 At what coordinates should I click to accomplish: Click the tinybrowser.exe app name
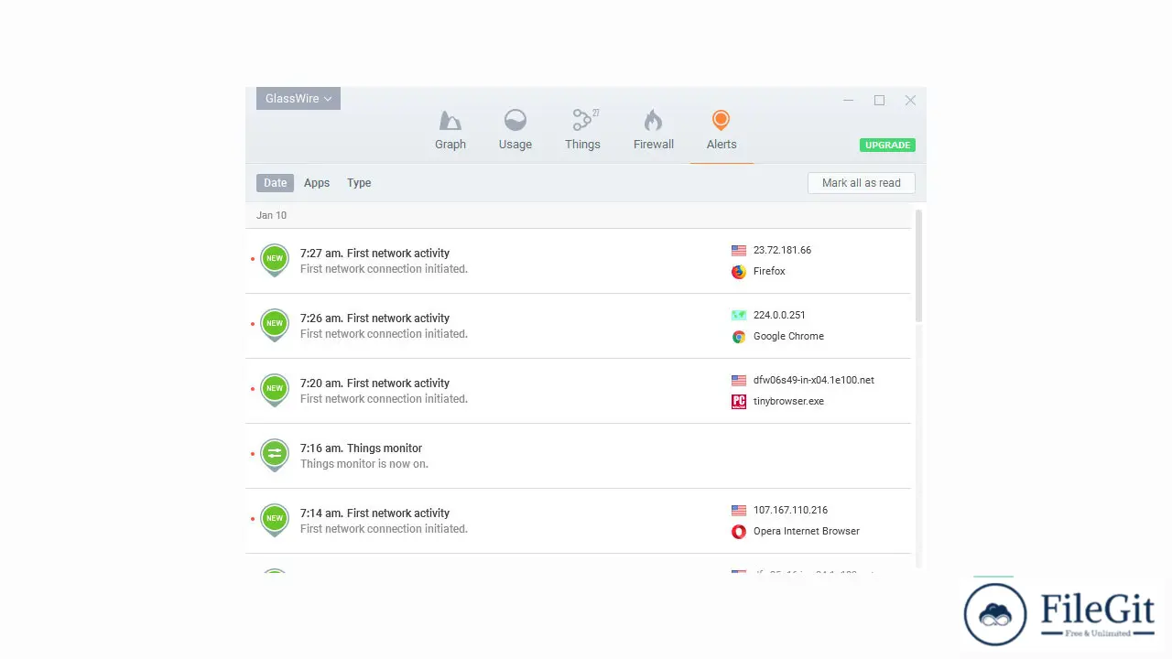[788, 401]
